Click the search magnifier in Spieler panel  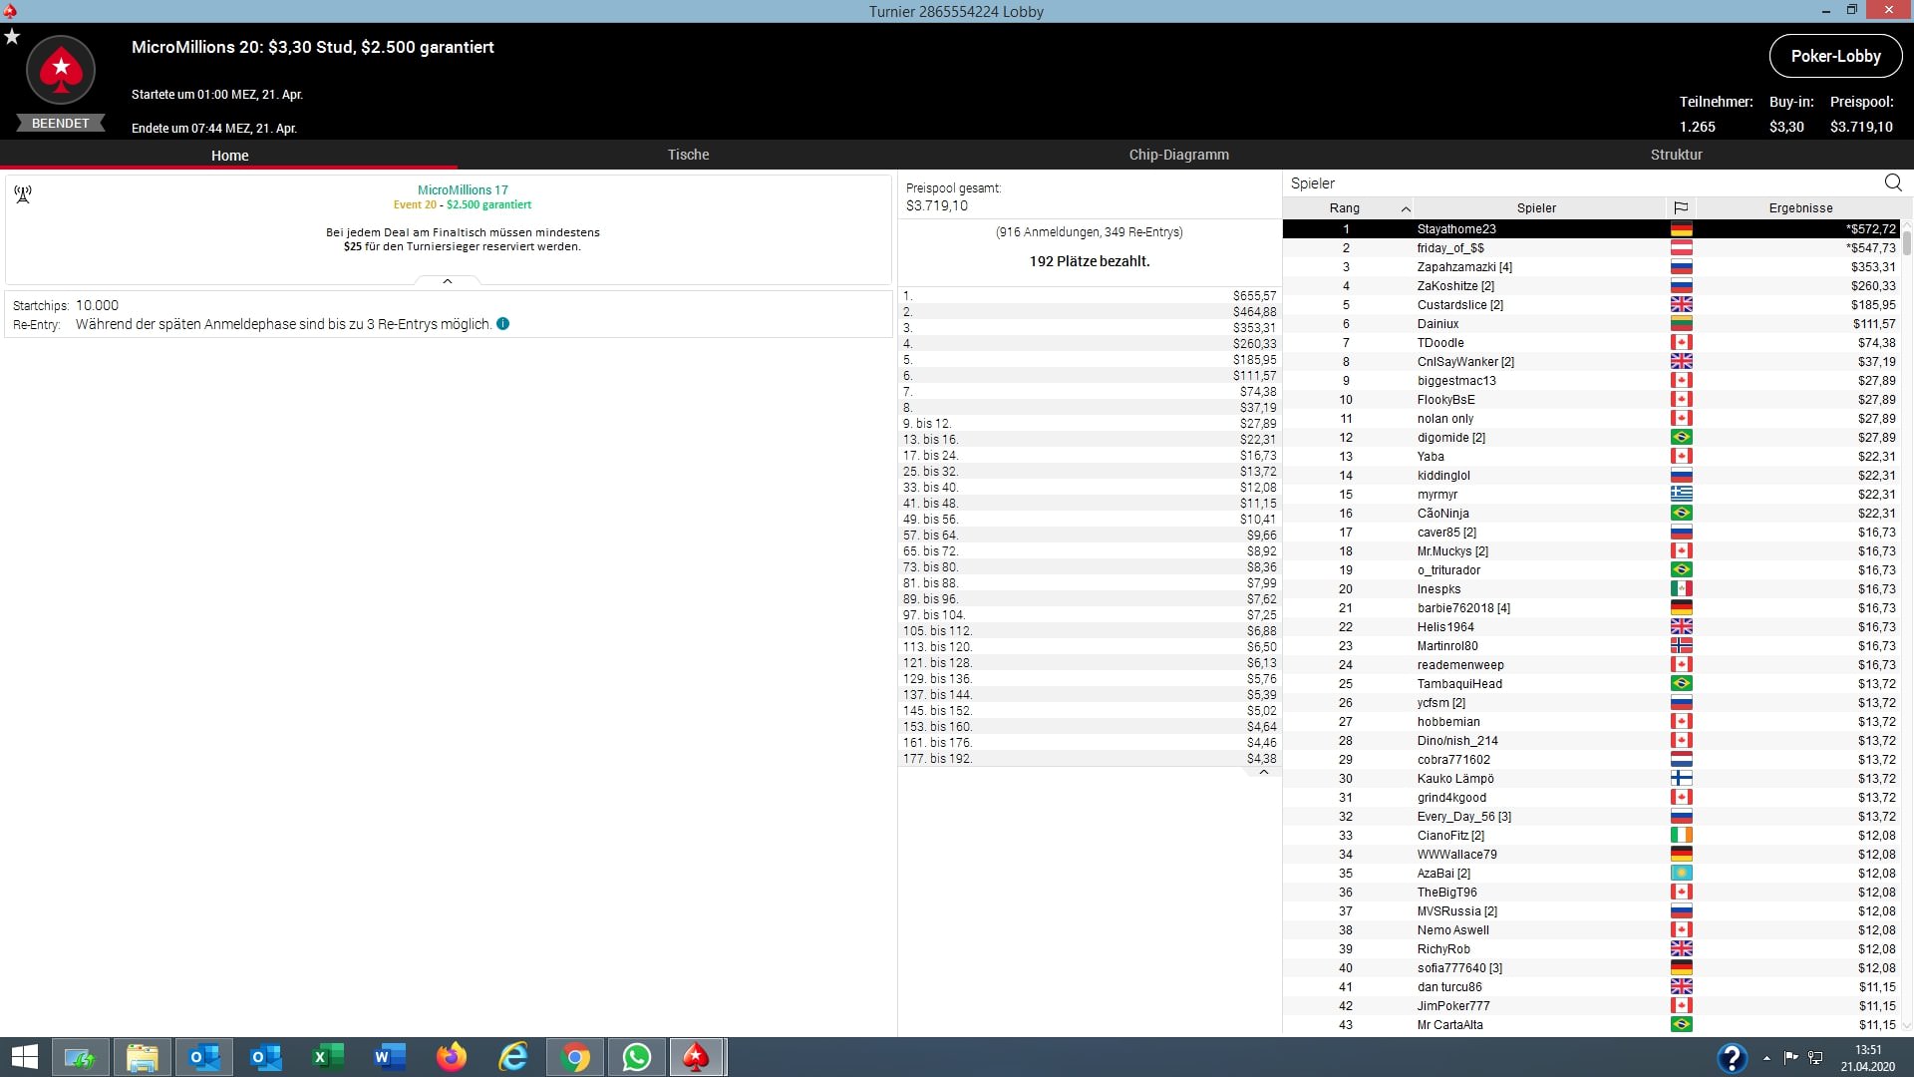(1893, 182)
